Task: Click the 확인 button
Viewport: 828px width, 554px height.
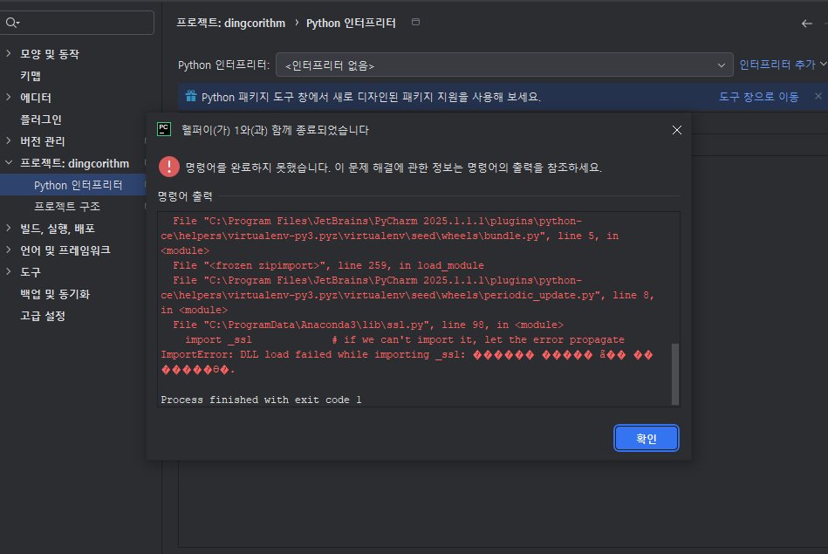Action: pos(647,438)
